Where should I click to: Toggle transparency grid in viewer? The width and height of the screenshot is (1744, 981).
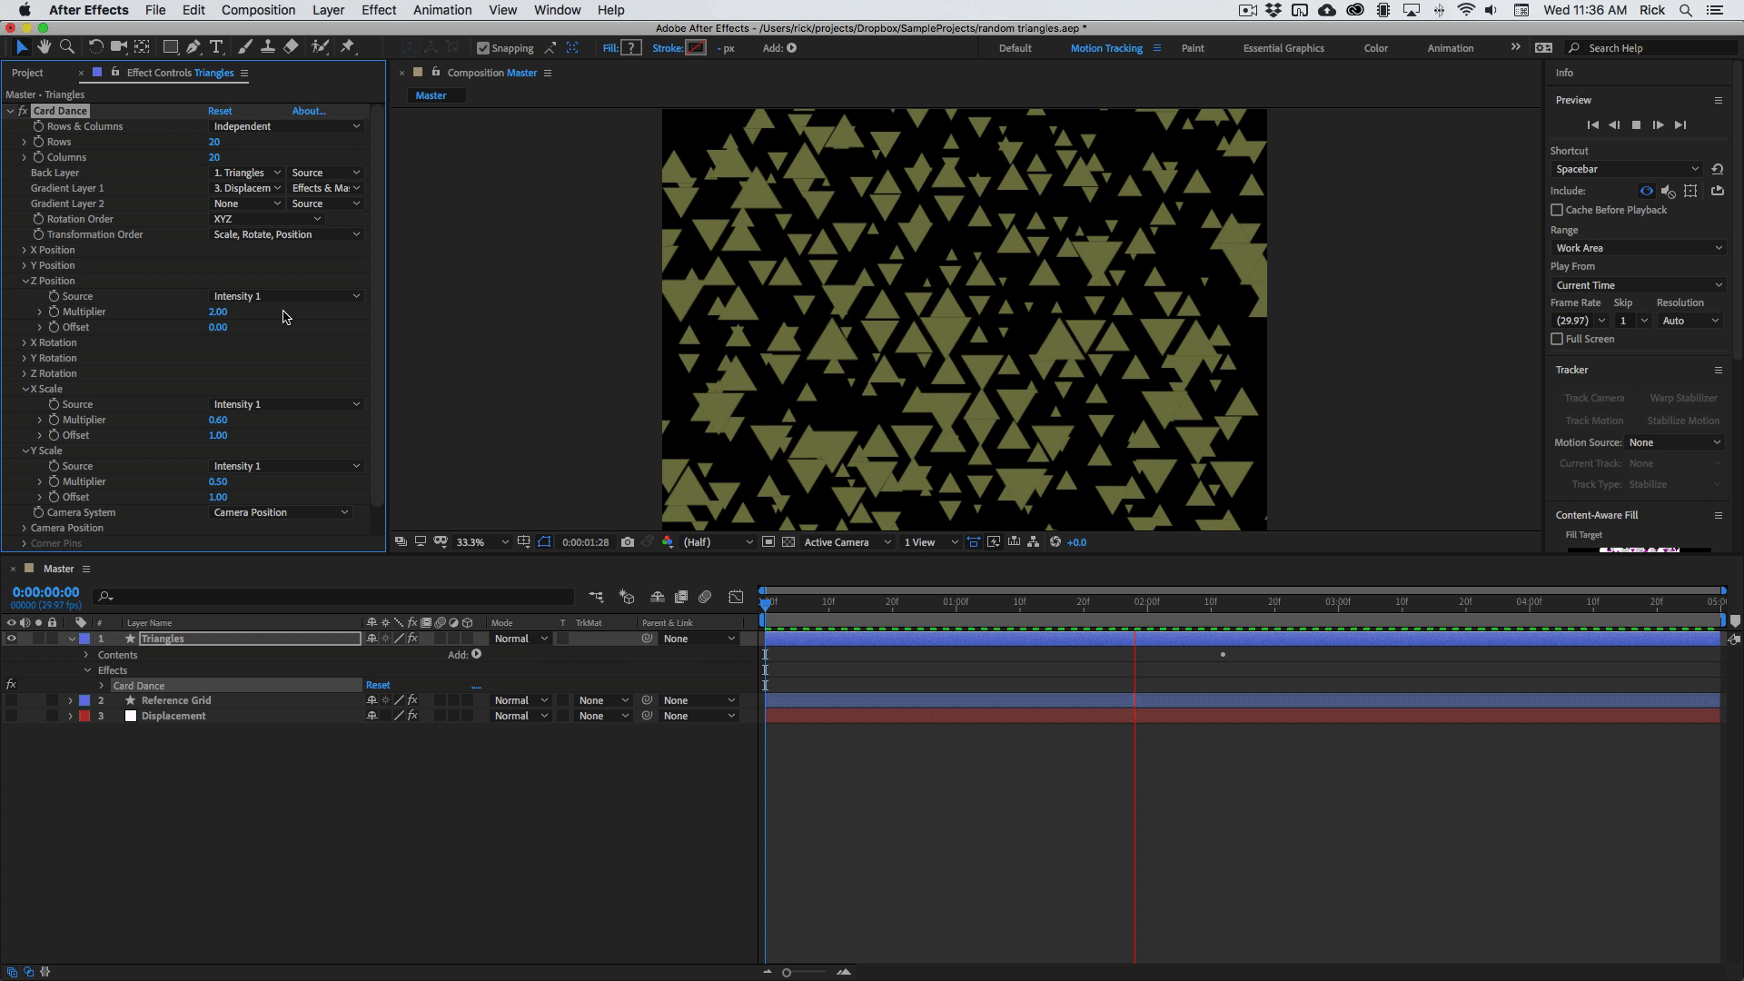(788, 542)
